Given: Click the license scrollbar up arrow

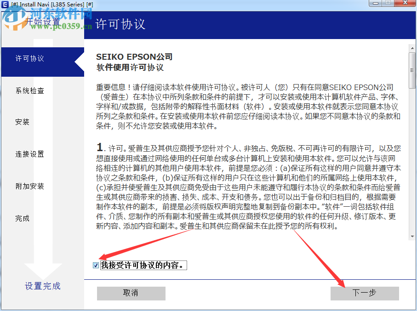Looking at the screenshot, I should click(412, 48).
